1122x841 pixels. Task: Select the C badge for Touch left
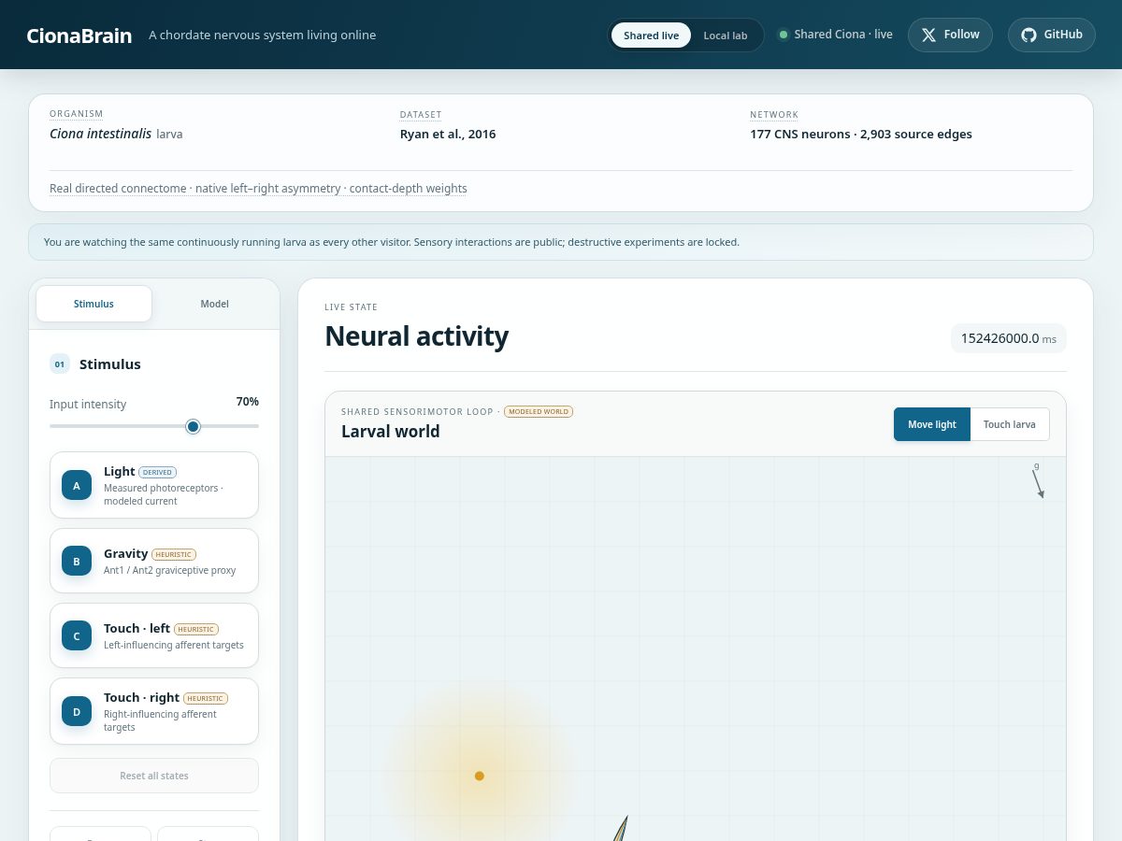coord(77,635)
